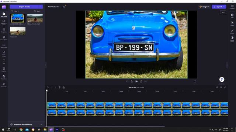236x132 pixels.
Task: Open the Adjust colors panel
Action: click(232, 39)
